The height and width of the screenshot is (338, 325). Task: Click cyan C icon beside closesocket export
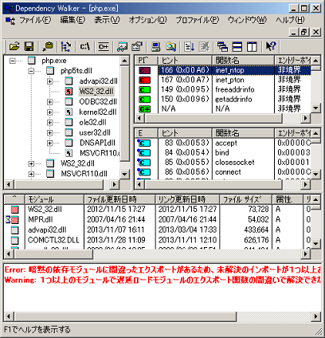click(x=143, y=162)
